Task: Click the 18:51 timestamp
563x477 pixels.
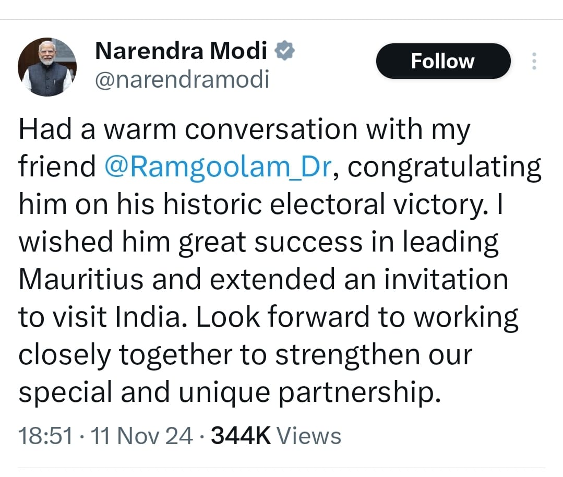Action: tap(45, 436)
